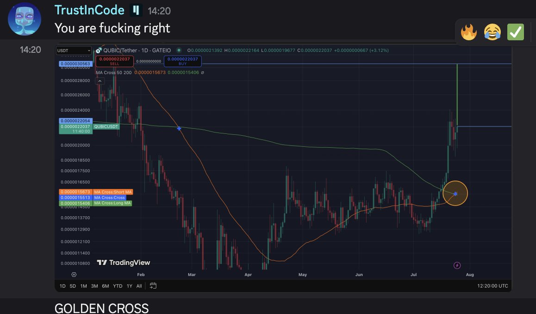Click the QUBIC coin logo icon
This screenshot has height=314, width=536.
click(x=99, y=50)
